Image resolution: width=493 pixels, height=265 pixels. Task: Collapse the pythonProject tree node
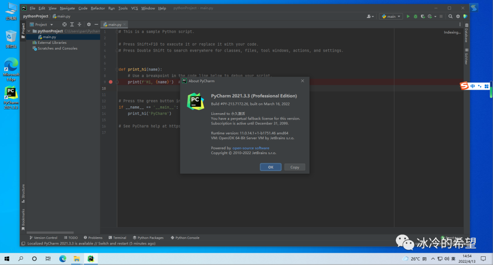pyautogui.click(x=29, y=31)
